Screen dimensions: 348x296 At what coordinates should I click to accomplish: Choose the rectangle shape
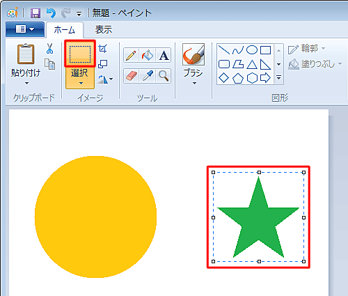pos(265,50)
